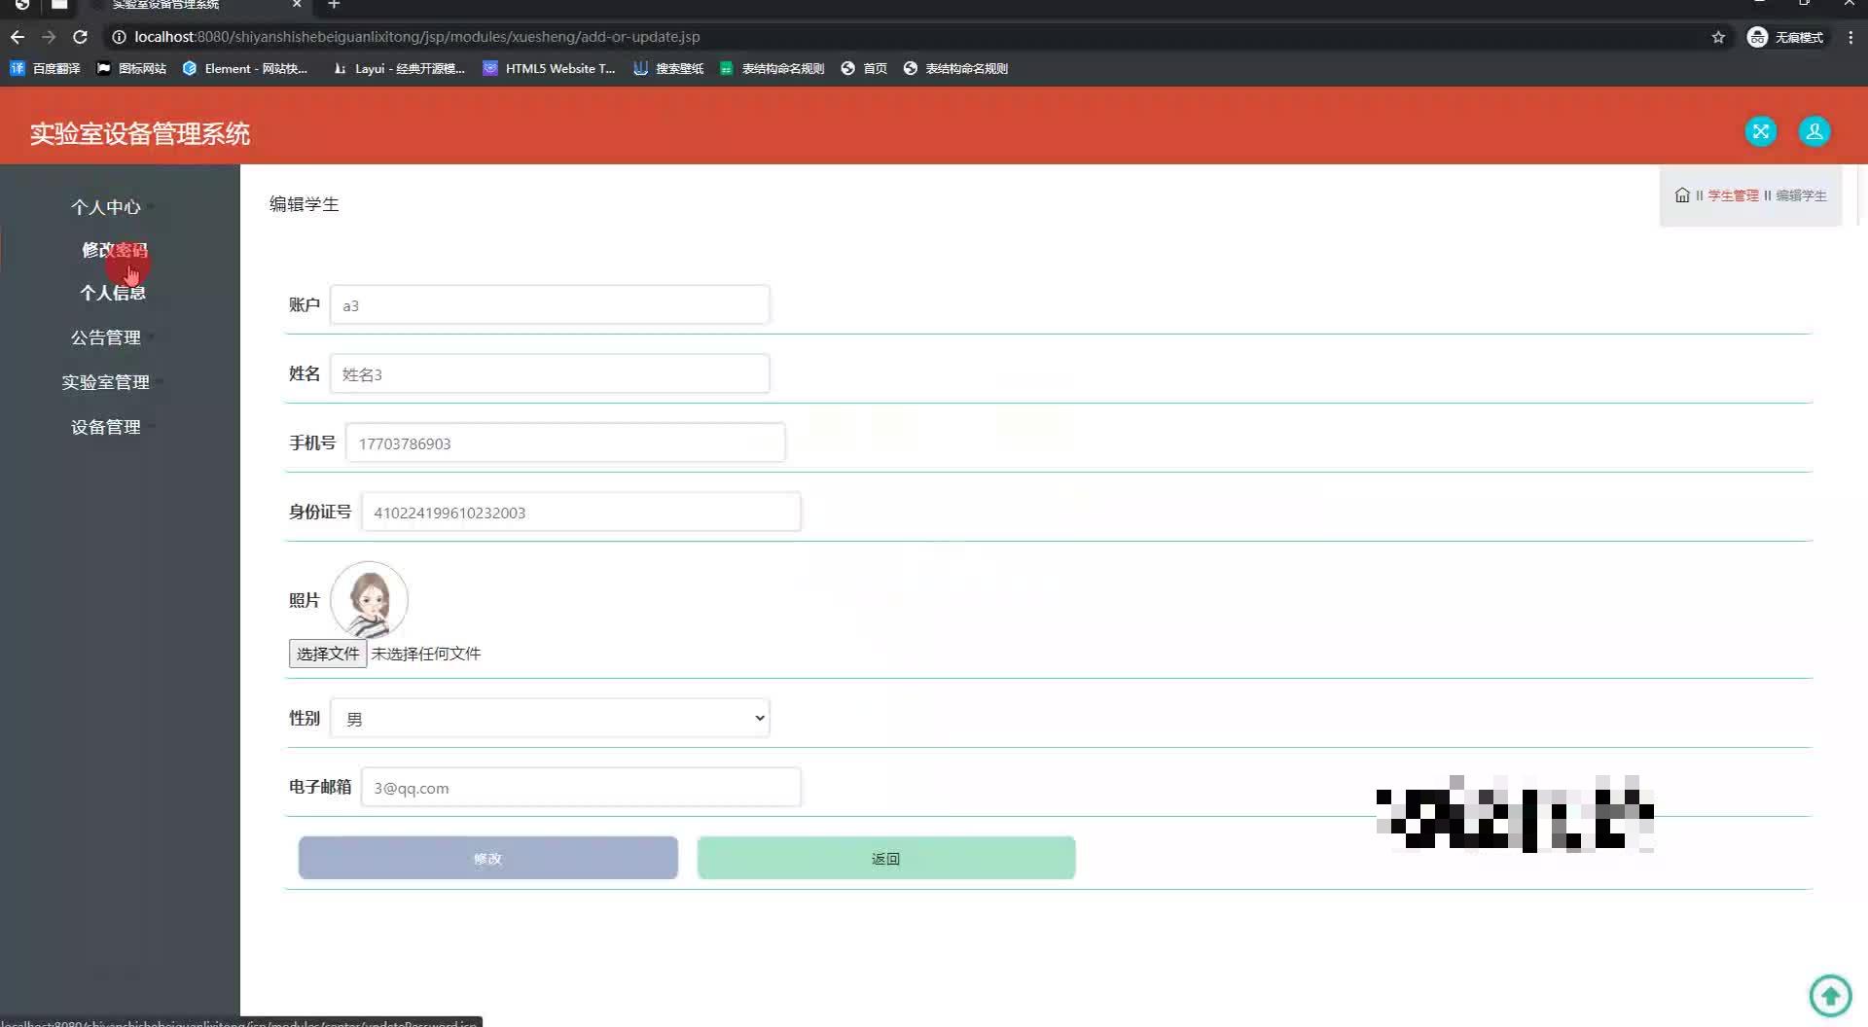The image size is (1868, 1027).
Task: Click the browser address bar URL
Action: [417, 37]
